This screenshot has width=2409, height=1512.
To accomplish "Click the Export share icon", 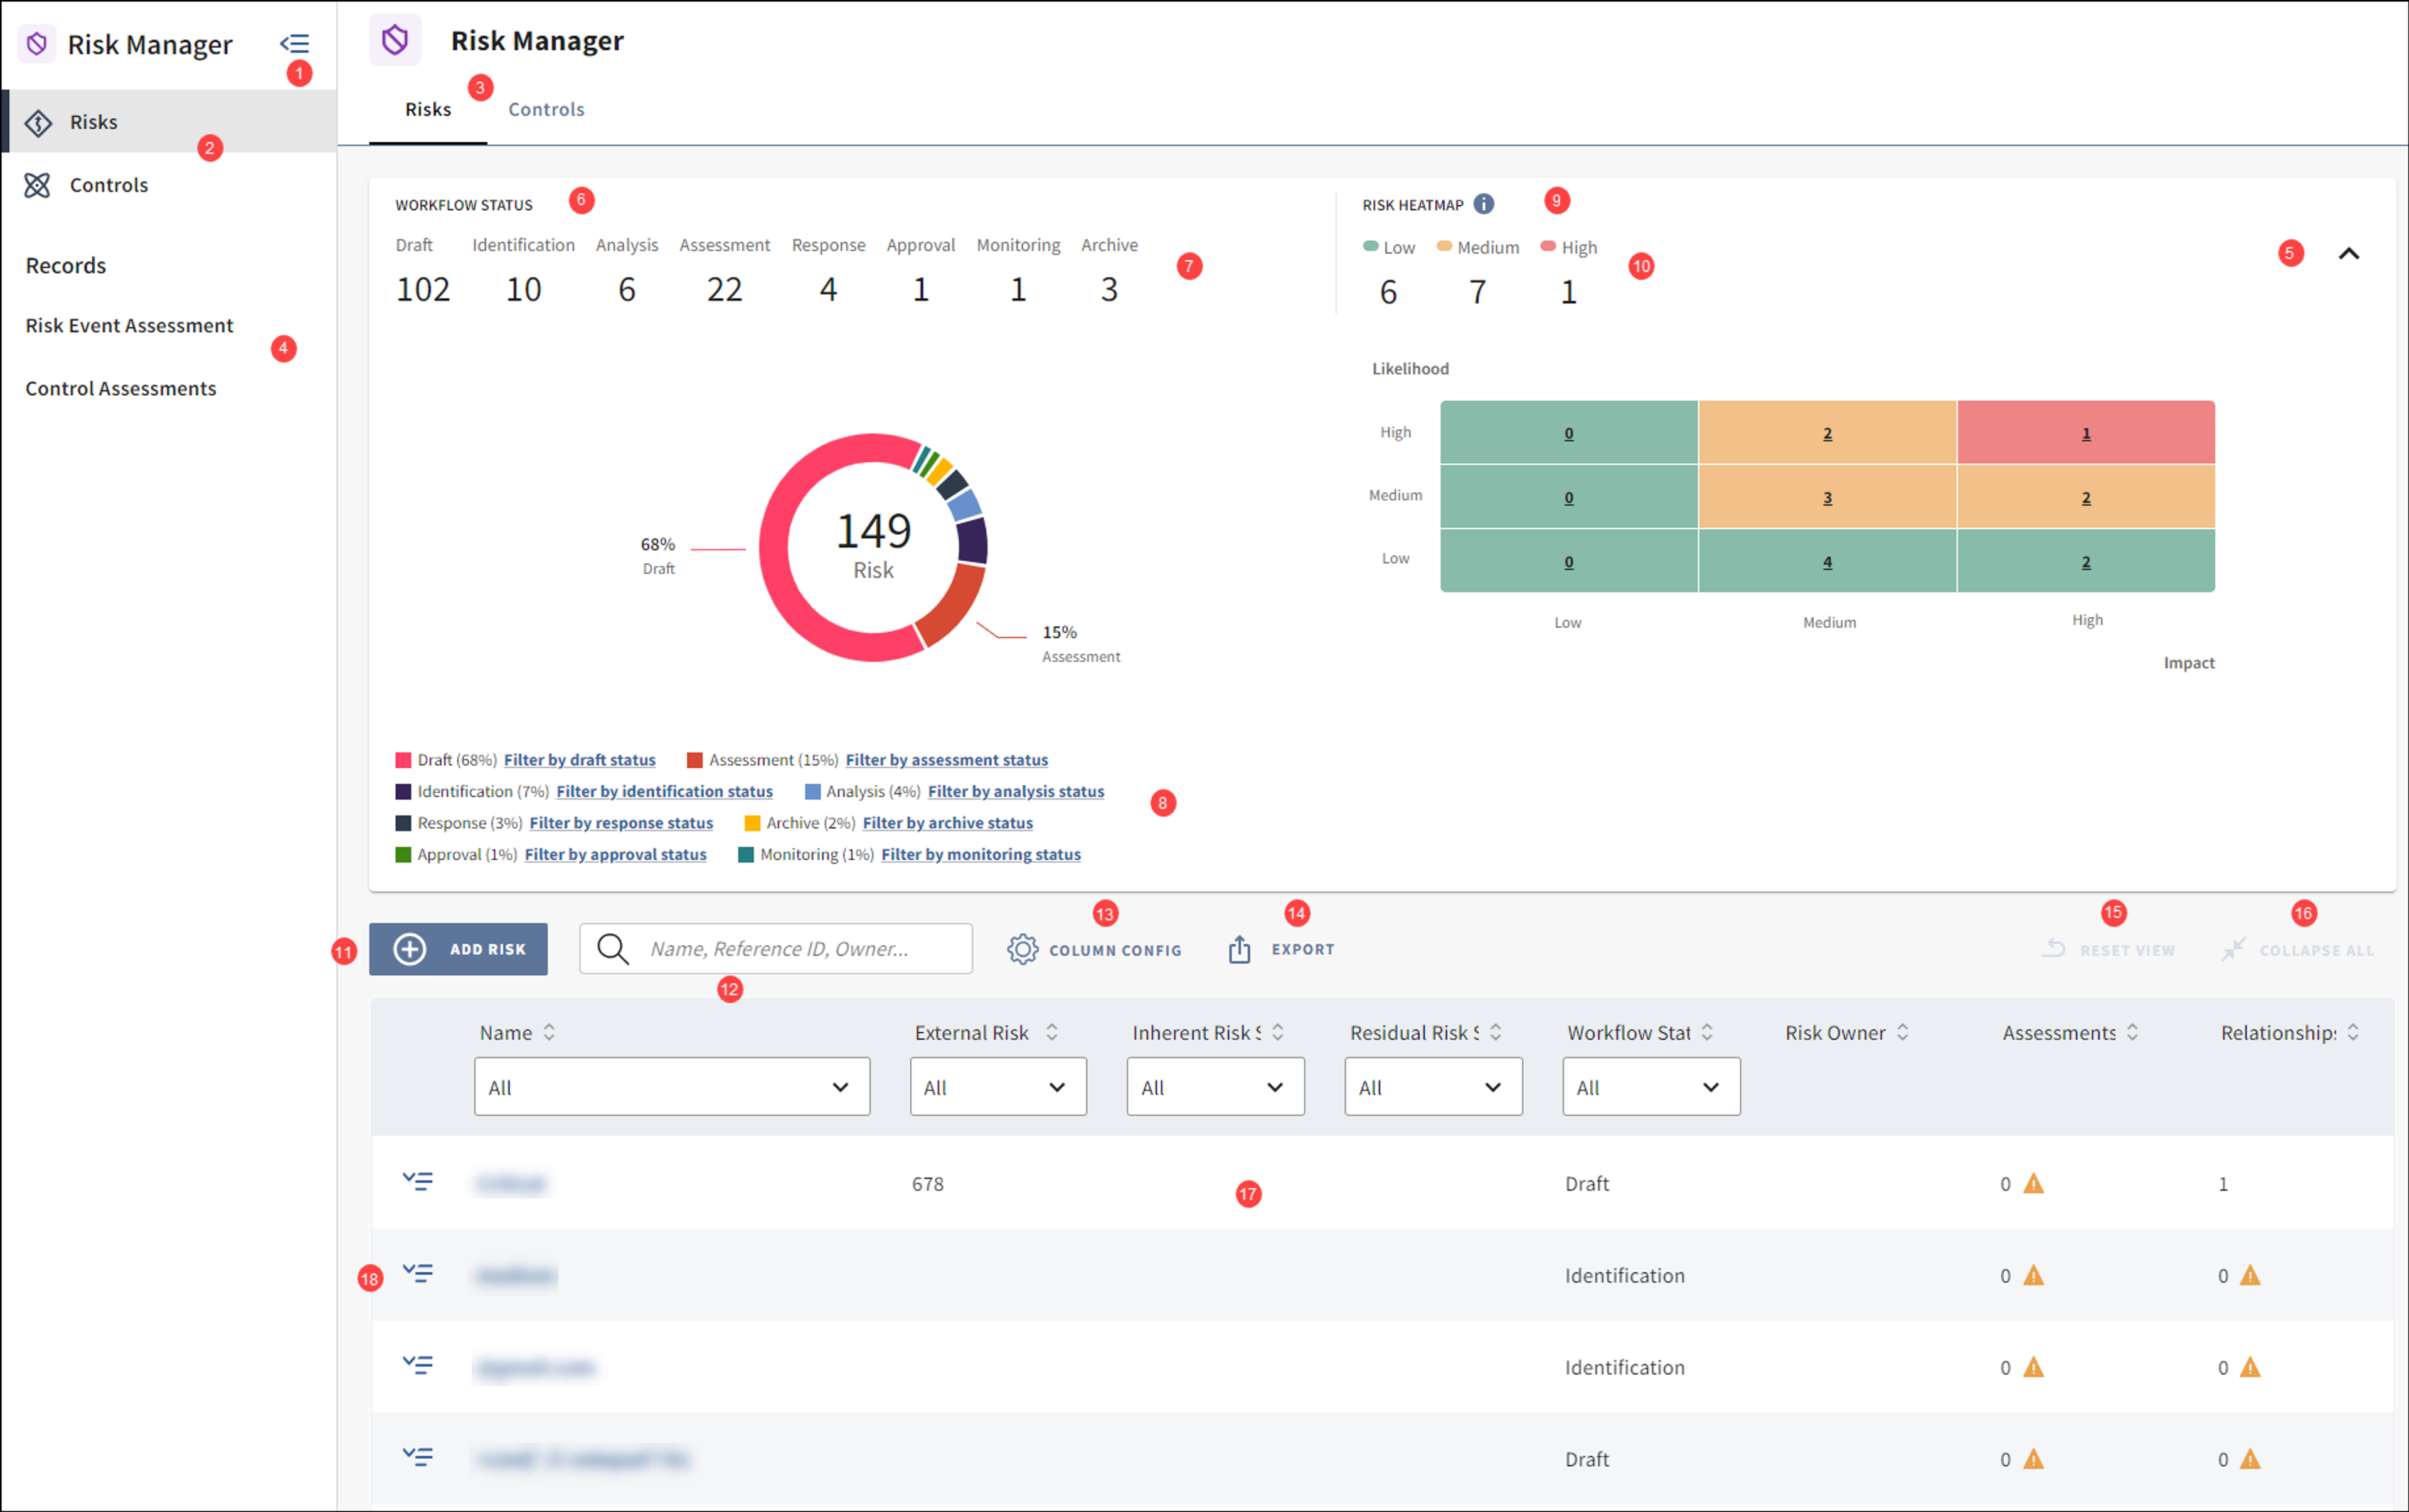I will point(1240,949).
